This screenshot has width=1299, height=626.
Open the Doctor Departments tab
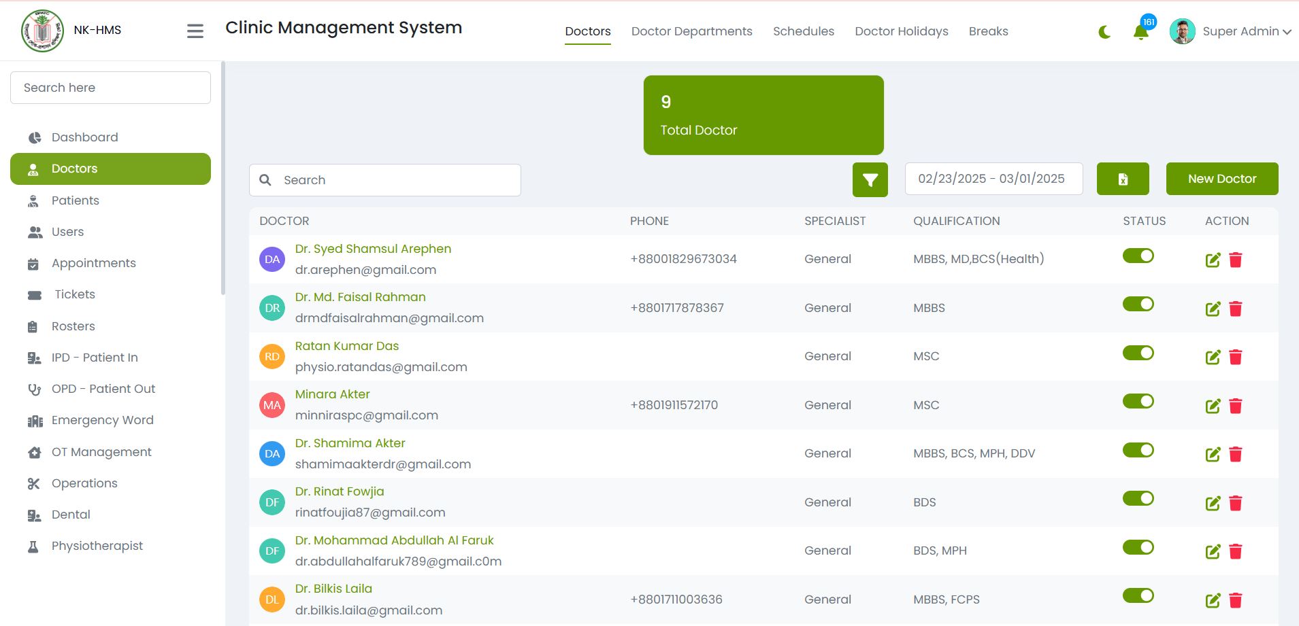tap(692, 31)
